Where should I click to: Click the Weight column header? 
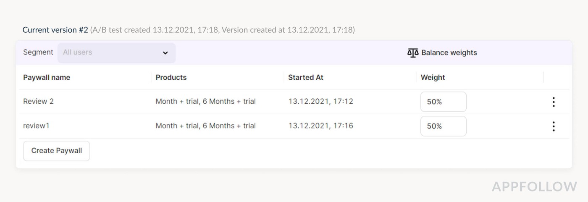(x=433, y=77)
